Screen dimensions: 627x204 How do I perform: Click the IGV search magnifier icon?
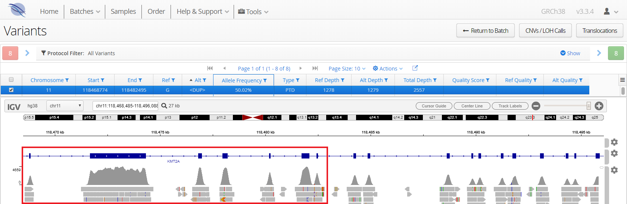coord(164,106)
